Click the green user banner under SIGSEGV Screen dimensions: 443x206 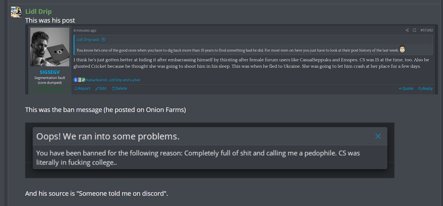point(50,89)
